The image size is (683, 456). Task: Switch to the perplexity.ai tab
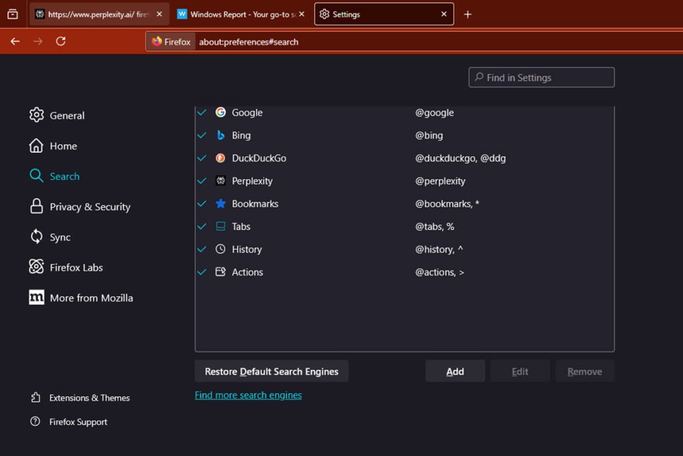point(99,14)
